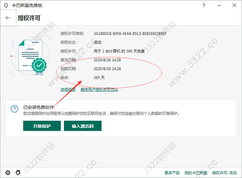Click the blue question circle info icon
This screenshot has width=242, height=178.
15,109
